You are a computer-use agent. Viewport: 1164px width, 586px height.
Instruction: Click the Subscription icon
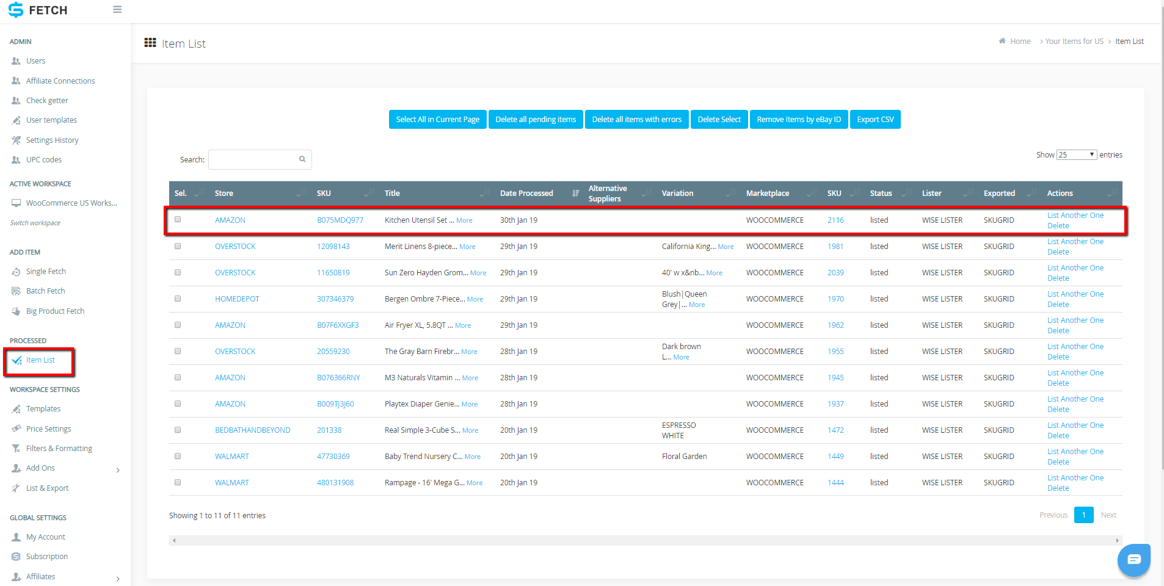16,557
